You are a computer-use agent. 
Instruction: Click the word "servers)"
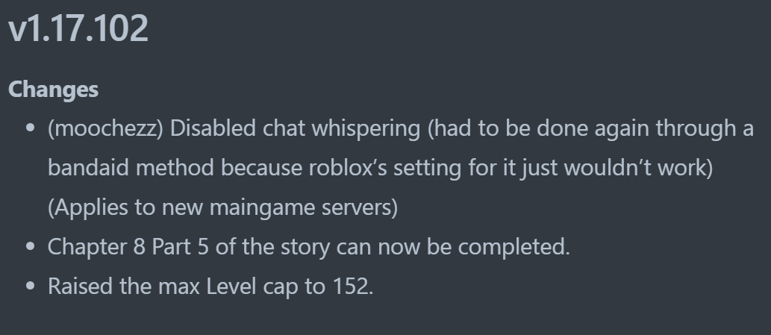pyautogui.click(x=360, y=207)
